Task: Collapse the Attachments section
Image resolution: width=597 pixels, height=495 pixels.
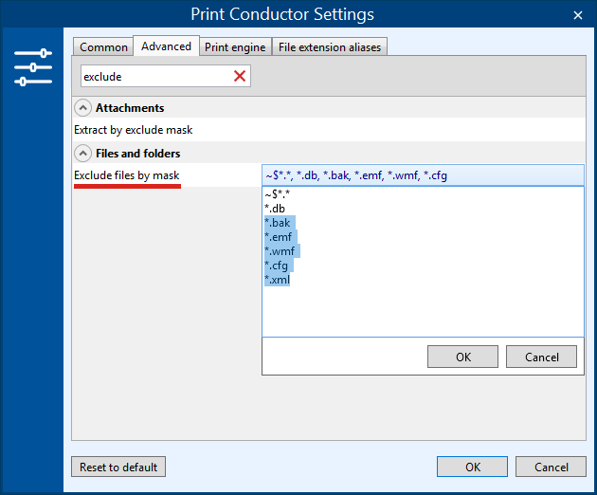Action: pyautogui.click(x=82, y=108)
